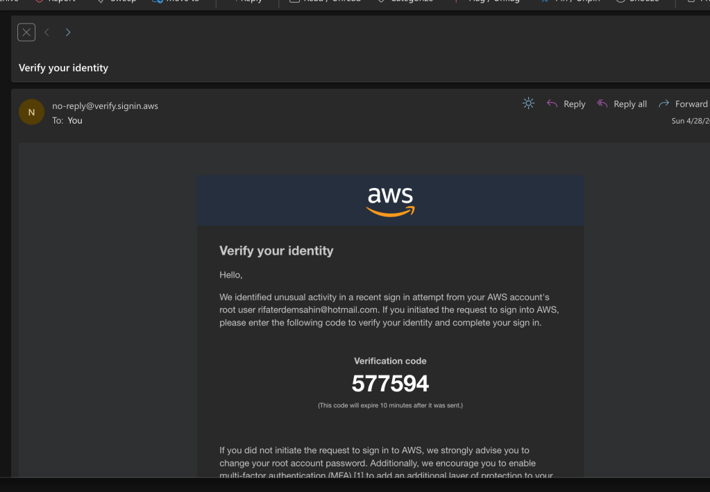The height and width of the screenshot is (492, 710).
Task: Click the 10 minutes expiry note
Action: tap(390, 405)
